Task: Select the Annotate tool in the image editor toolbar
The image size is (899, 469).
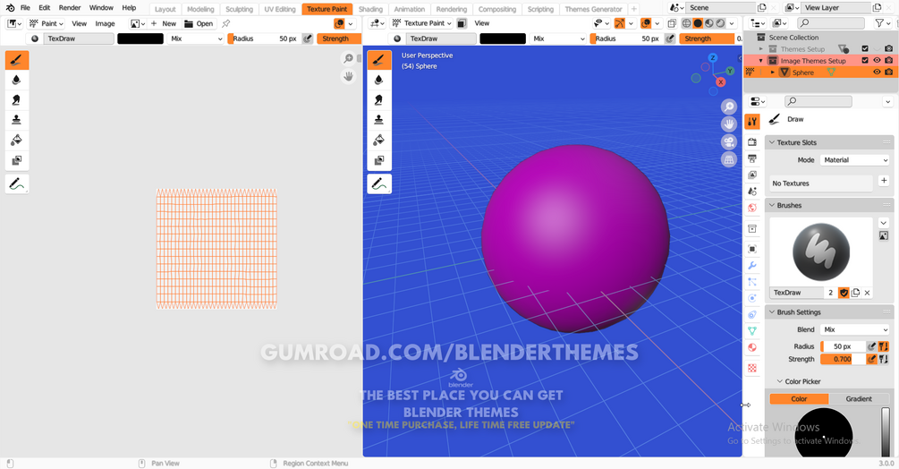Action: (x=17, y=184)
